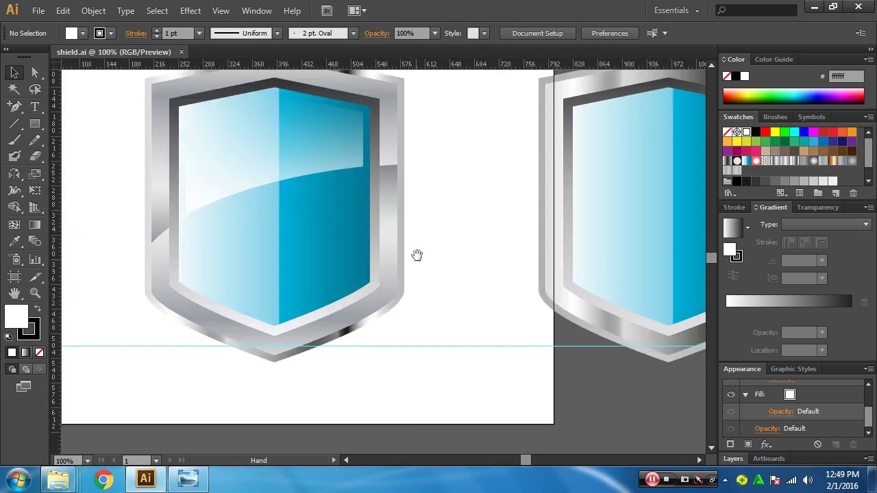The image size is (877, 493).
Task: Set toolbox paint mode to Gradient
Action: (25, 353)
